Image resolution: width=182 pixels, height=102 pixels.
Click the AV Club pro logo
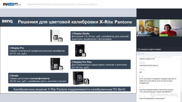pos(12,4)
